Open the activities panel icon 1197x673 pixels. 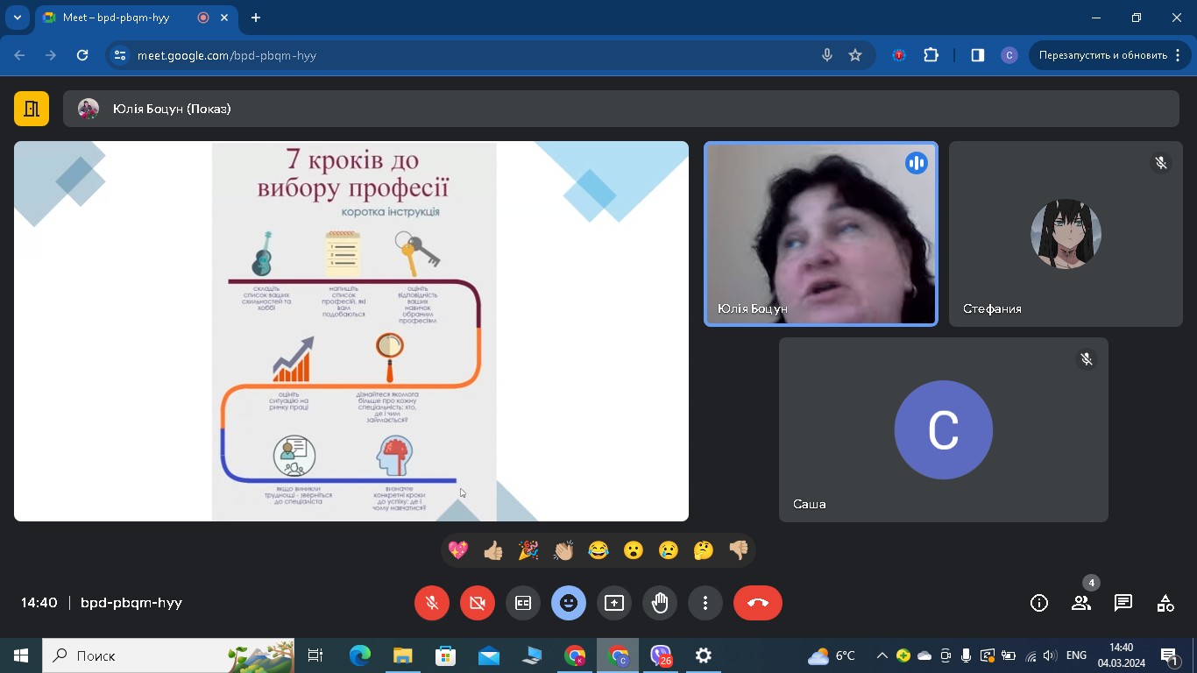[x=1165, y=603]
